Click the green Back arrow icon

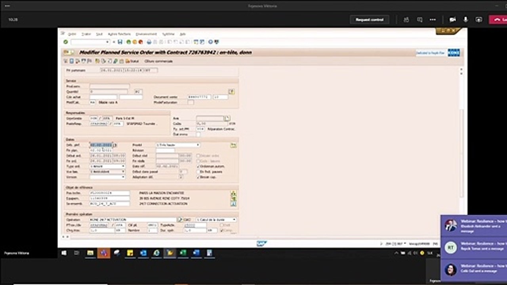[x=129, y=42]
